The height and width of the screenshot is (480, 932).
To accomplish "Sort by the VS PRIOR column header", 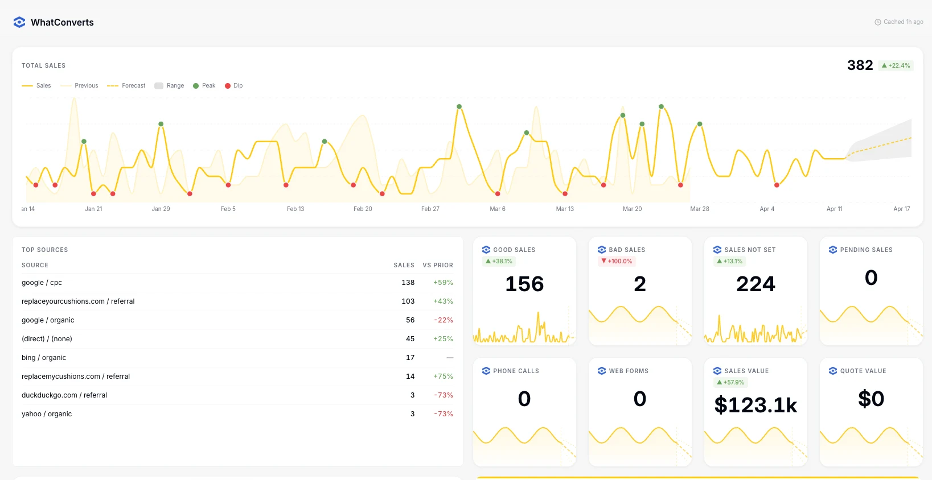I will click(437, 265).
